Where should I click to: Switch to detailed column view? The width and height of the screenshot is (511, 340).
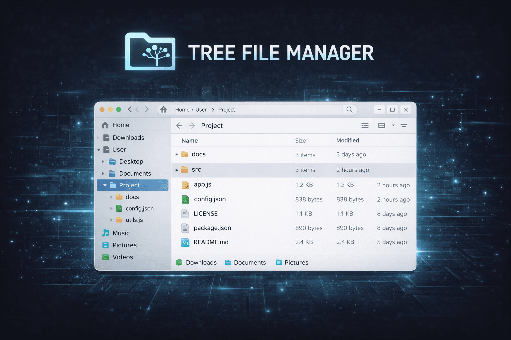click(381, 125)
